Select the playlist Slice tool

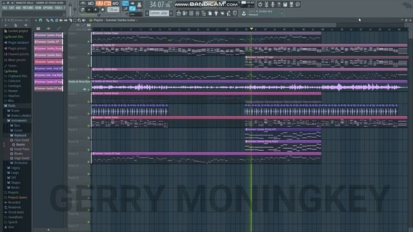[x=70, y=20]
